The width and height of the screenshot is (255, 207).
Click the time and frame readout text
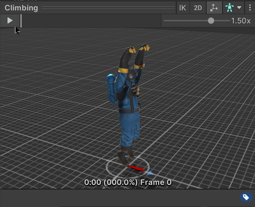coord(128,182)
